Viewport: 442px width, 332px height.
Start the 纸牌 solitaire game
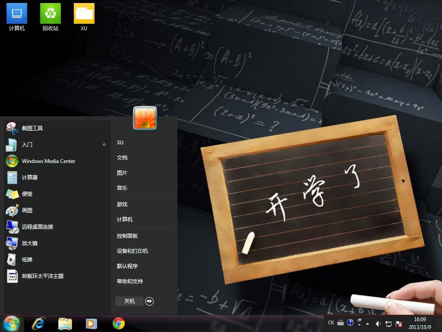[27, 260]
